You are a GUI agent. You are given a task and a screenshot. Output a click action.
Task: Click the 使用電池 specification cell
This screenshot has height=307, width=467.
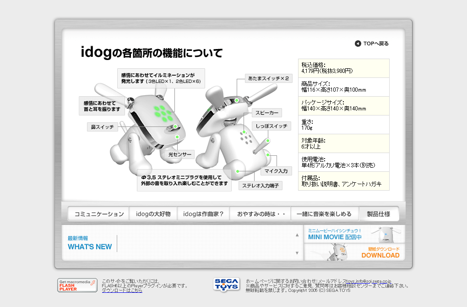(344, 162)
